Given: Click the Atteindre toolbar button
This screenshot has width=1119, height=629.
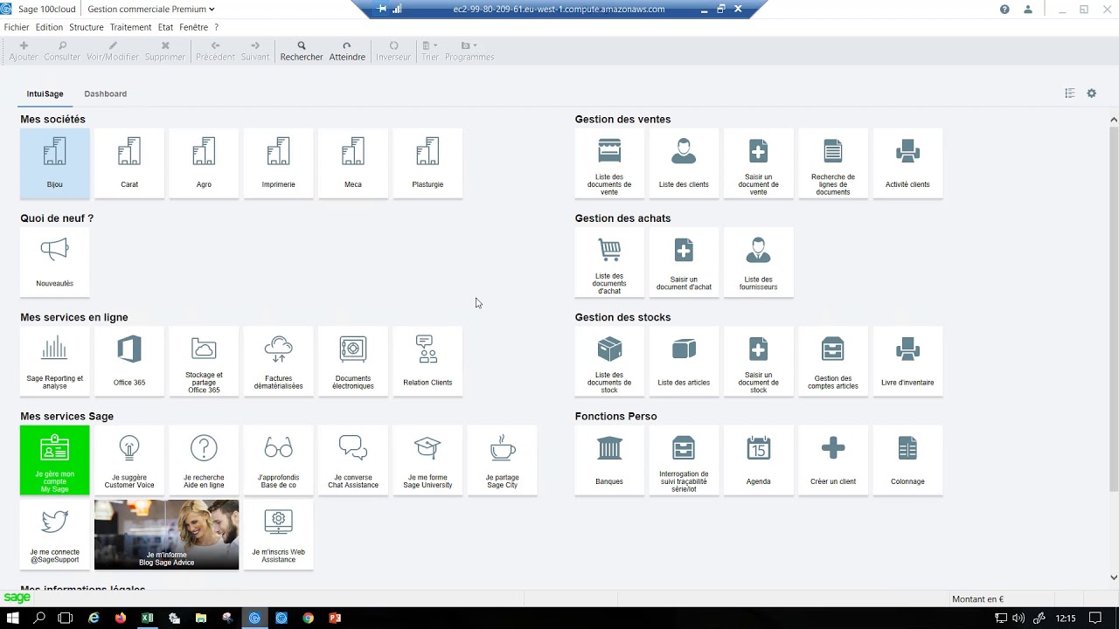Looking at the screenshot, I should click(x=347, y=51).
